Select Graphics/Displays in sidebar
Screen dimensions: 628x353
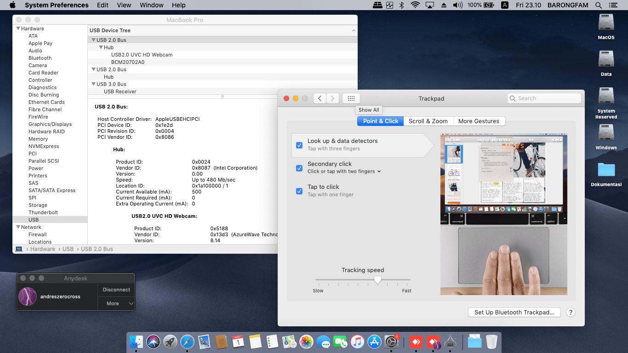point(50,124)
